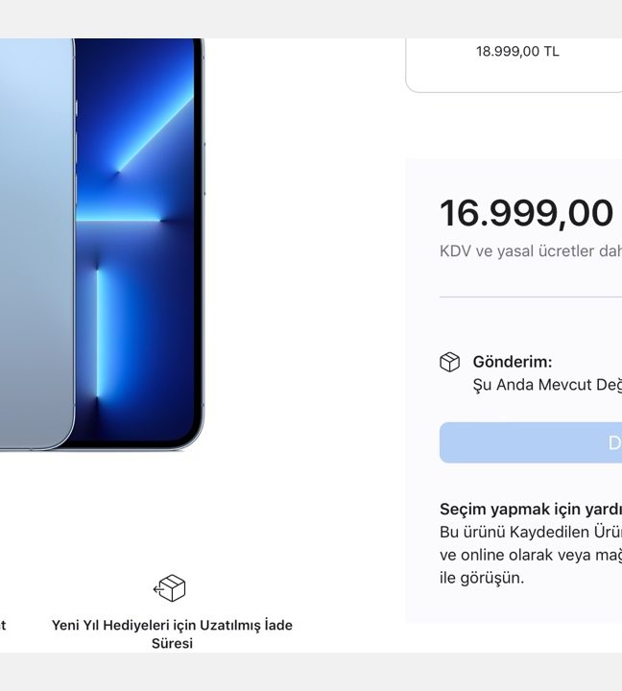Screen dimensions: 622x691
Task: Click the Bu ürünü Kaydedilen Ürün line
Action: tap(531, 532)
